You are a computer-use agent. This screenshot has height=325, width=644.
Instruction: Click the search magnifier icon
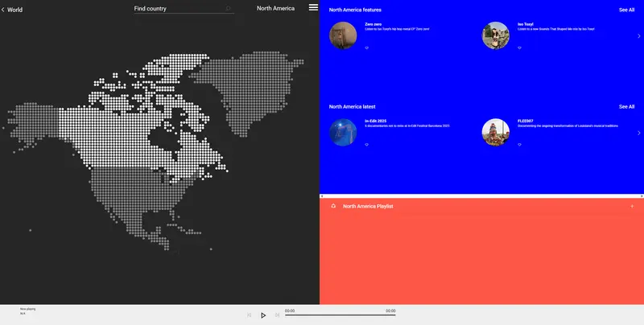(229, 8)
